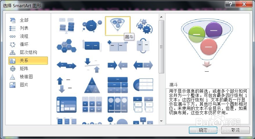This screenshot has height=139, width=255.
Task: Select the 关系 (Relationship) category
Action: point(28,61)
